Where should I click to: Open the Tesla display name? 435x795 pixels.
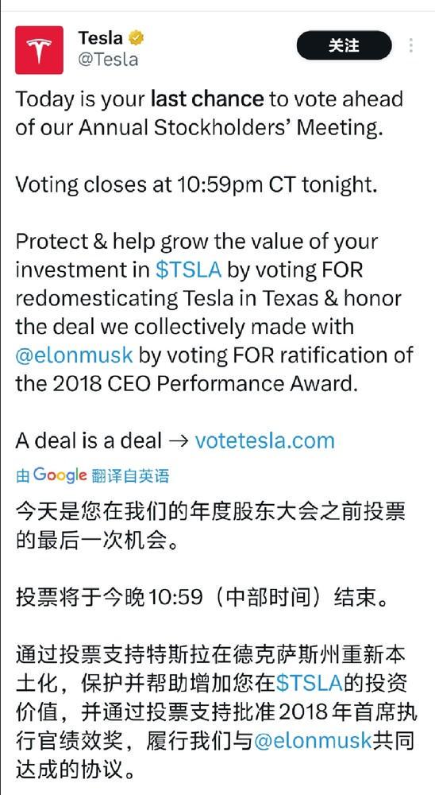pyautogui.click(x=100, y=38)
